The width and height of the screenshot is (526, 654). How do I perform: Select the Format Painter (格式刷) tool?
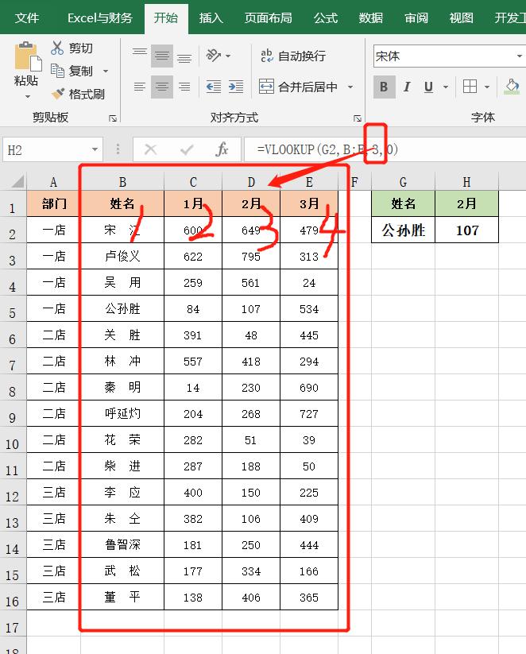[78, 94]
